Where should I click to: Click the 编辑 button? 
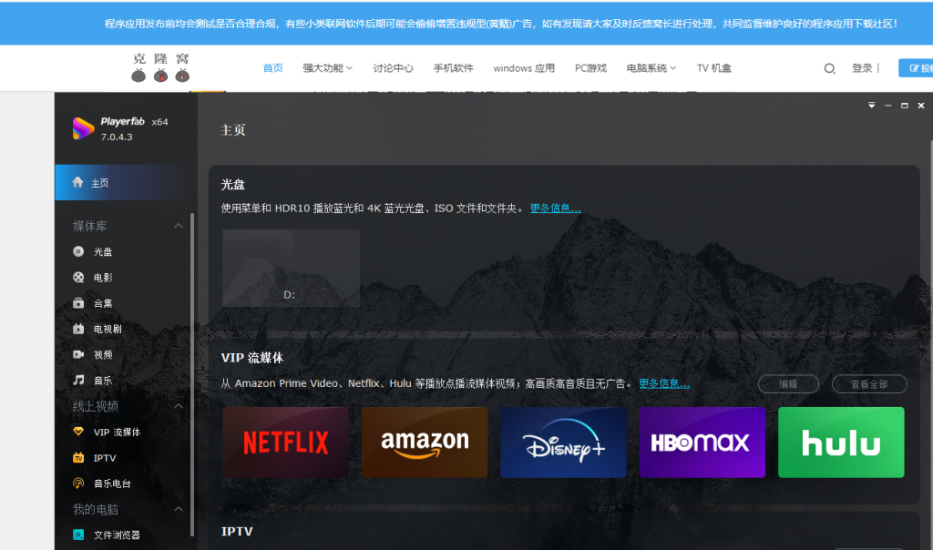tap(788, 384)
